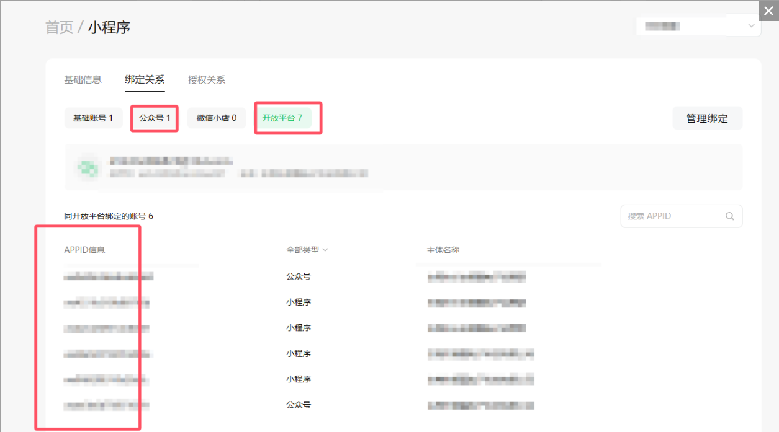This screenshot has width=779, height=432.
Task: Click the search magnifier icon
Action: [730, 216]
